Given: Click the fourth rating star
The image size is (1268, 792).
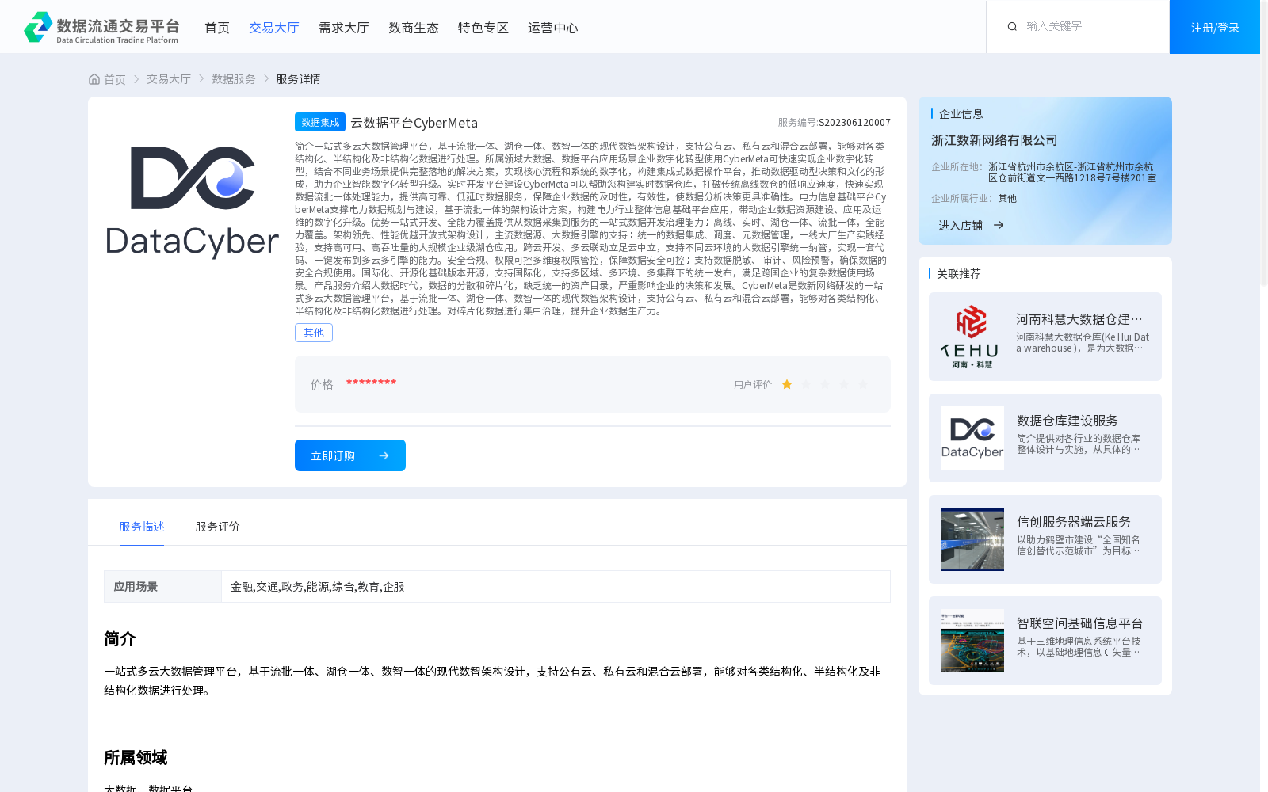Looking at the screenshot, I should click(844, 384).
